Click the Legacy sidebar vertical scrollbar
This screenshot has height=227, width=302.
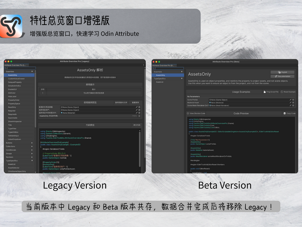coord(35,100)
